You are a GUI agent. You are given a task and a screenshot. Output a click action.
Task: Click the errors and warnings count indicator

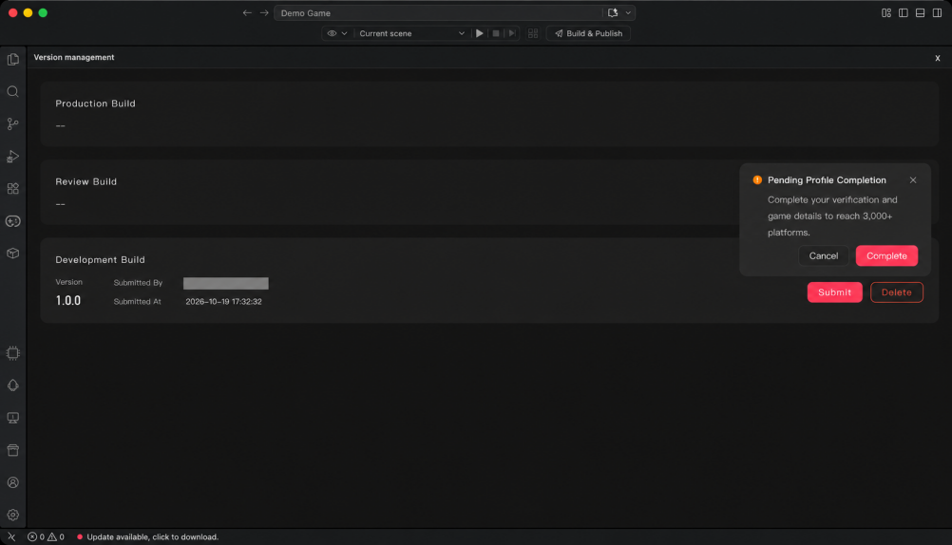tap(46, 537)
